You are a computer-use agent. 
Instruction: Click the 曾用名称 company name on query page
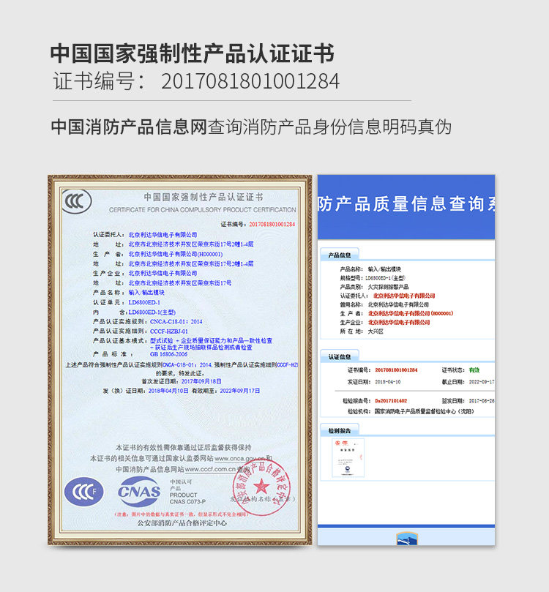click(x=398, y=304)
